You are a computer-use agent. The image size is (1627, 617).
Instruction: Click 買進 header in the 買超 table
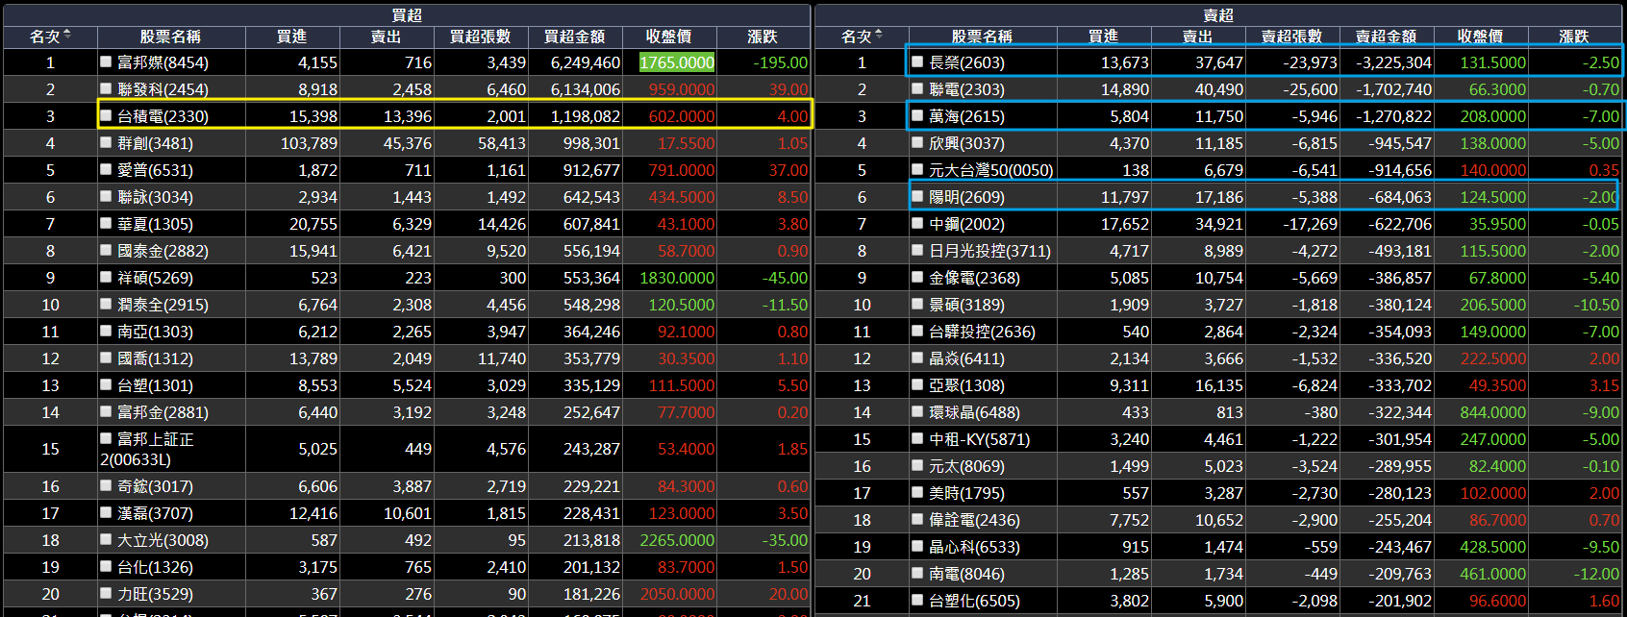(x=291, y=37)
